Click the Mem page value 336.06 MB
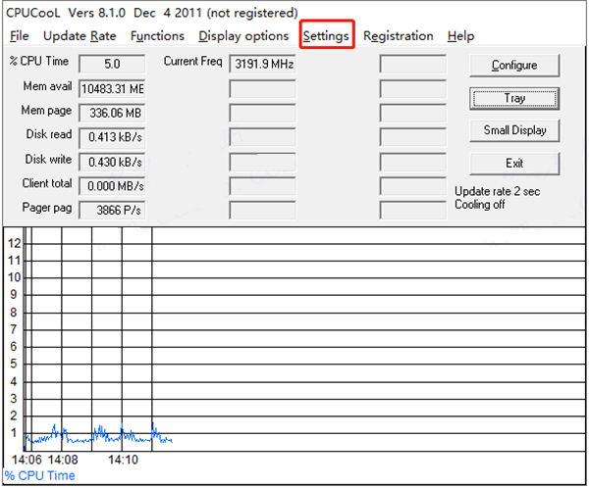The image size is (589, 488). [112, 113]
